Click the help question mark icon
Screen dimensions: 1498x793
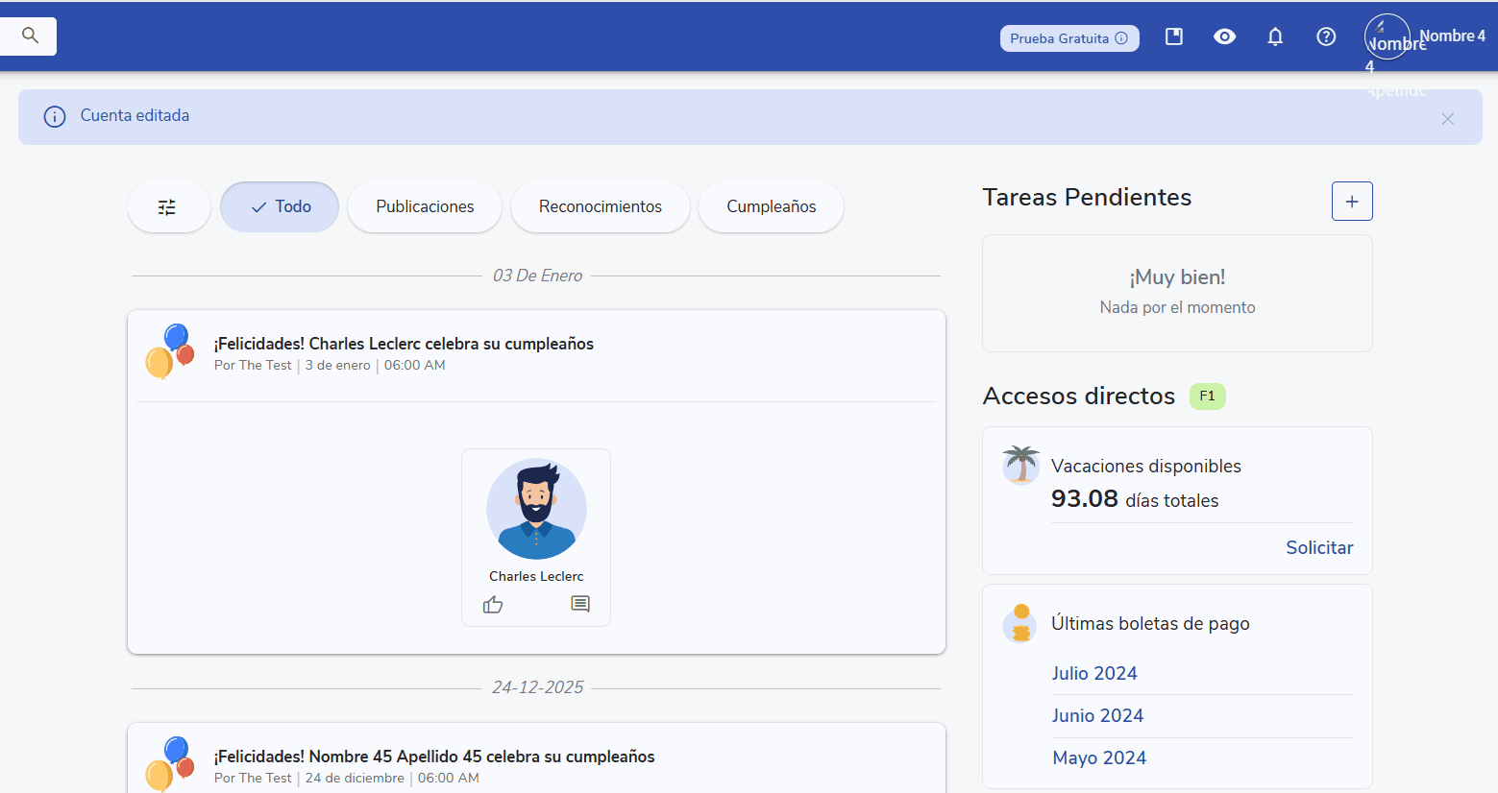[1326, 36]
